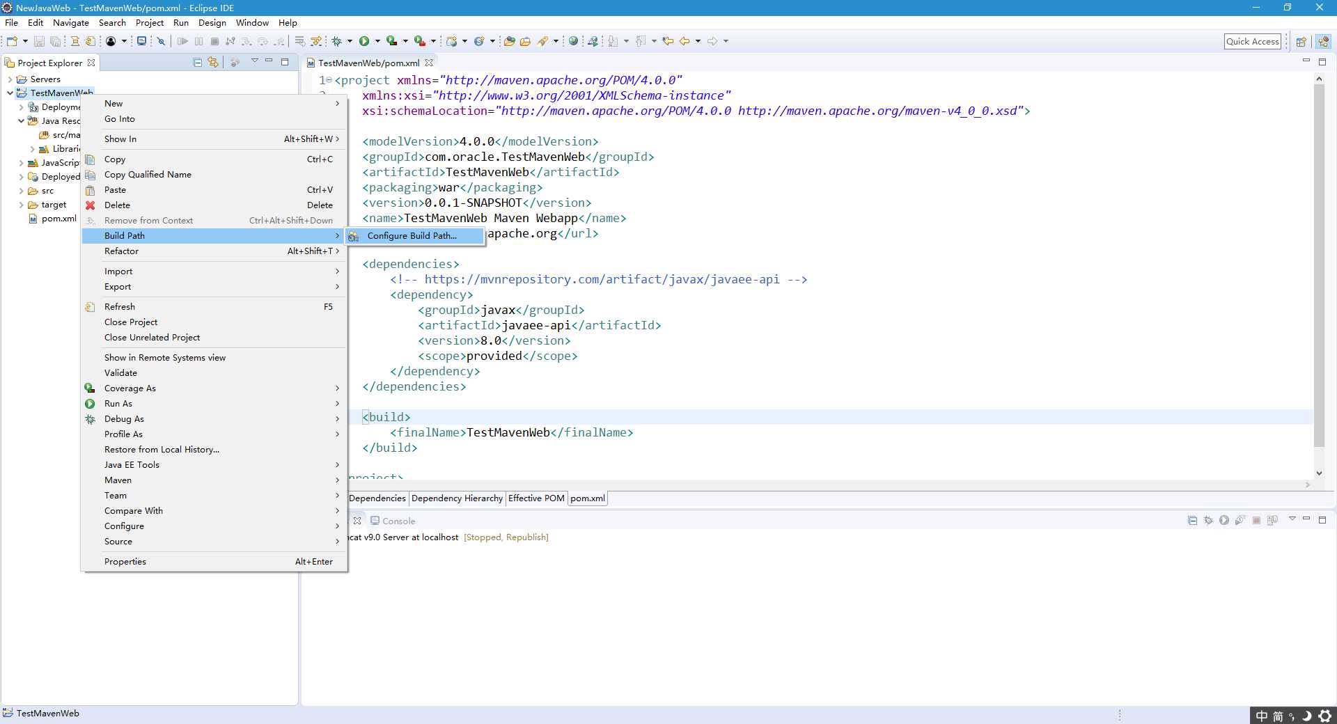1337x724 pixels.
Task: Toggle Link with Editor in Project Explorer
Action: pos(213,62)
